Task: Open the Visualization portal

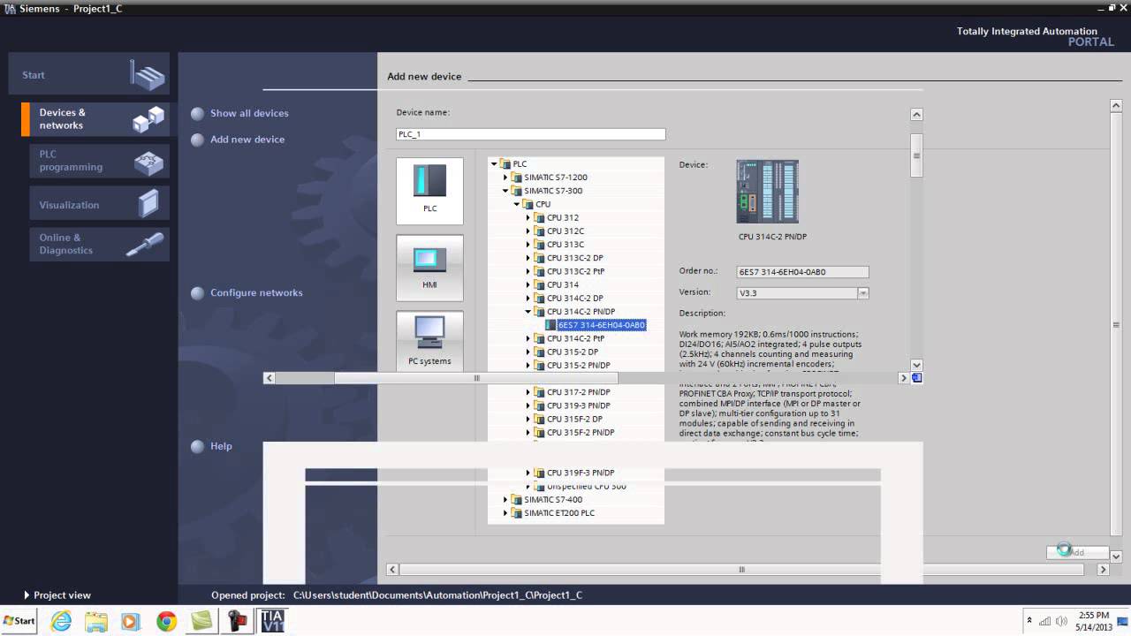Action: 99,204
